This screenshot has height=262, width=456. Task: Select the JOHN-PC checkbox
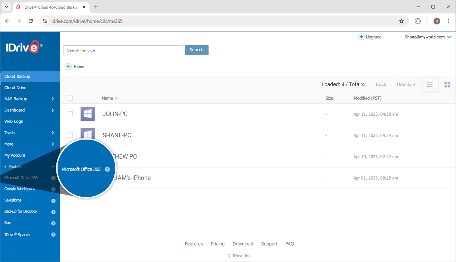tap(70, 114)
